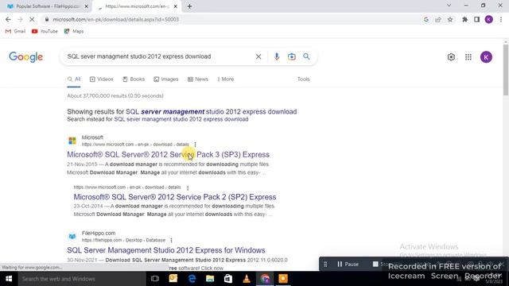This screenshot has width=509, height=286.
Task: Open SQL Server 2012 SP3 Express result
Action: pos(168,154)
